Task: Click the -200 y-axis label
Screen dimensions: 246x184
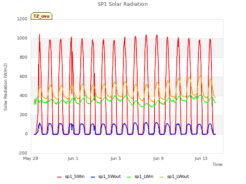Action: click(23, 153)
